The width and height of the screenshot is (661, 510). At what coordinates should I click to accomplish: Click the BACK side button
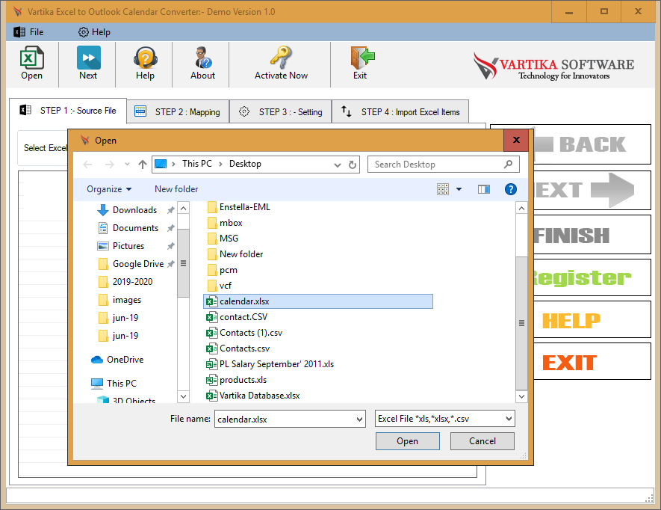[592, 144]
